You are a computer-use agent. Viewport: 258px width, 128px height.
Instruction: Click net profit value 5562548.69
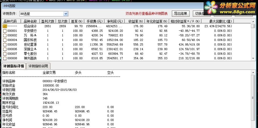coord(115,45)
